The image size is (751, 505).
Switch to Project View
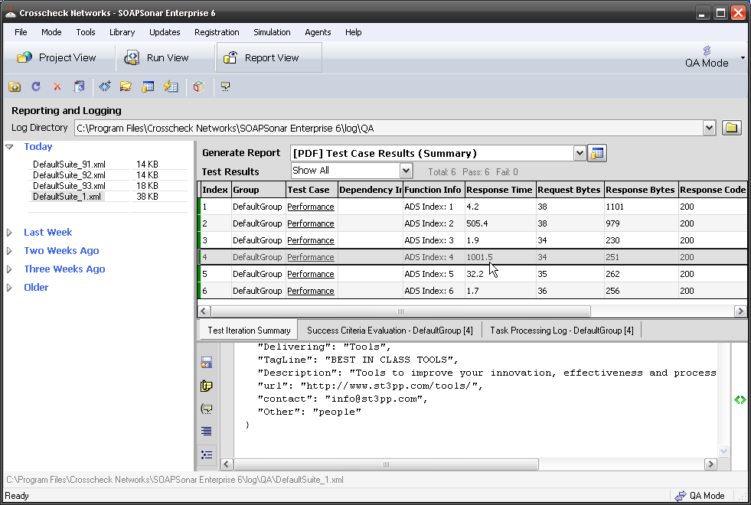point(57,58)
